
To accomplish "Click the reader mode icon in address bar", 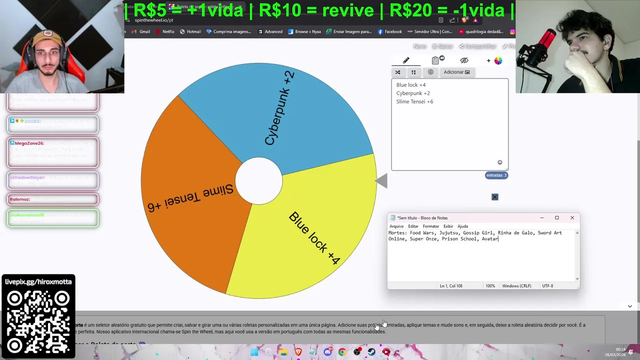I will [440, 20].
